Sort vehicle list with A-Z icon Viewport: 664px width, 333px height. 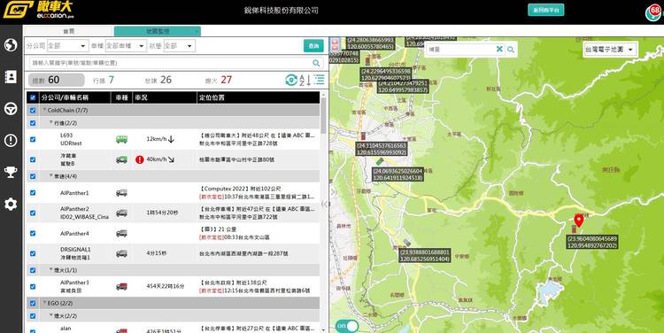pyautogui.click(x=305, y=80)
